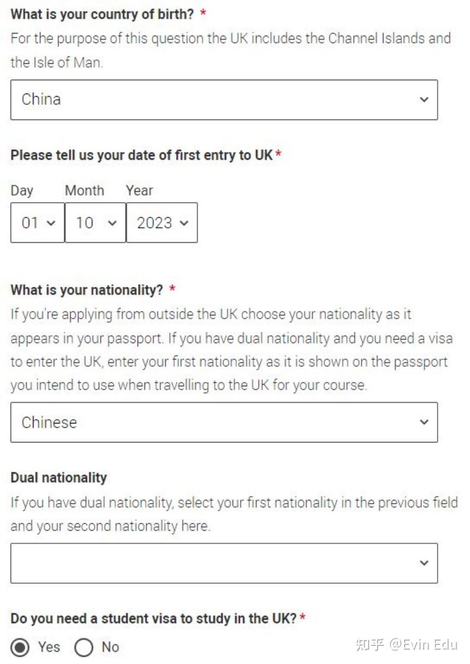Image resolution: width=470 pixels, height=664 pixels.
Task: Open the empty dual nationality dropdown
Action: tap(223, 563)
